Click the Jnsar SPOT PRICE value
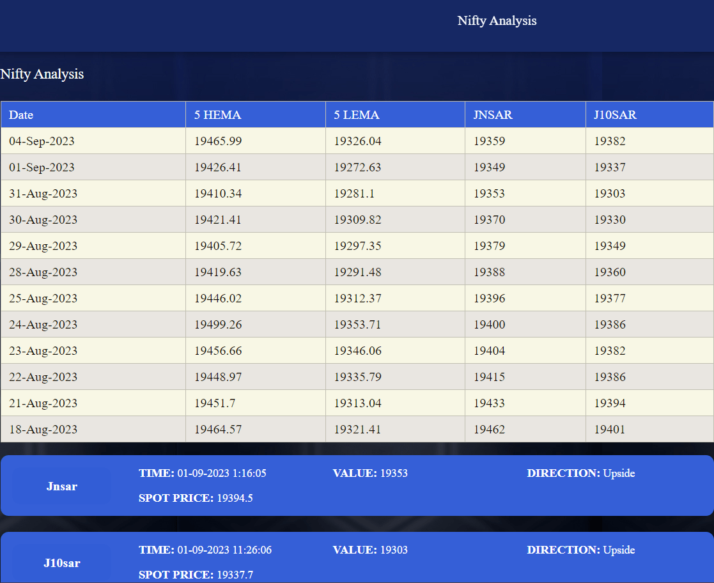This screenshot has width=714, height=583. (x=196, y=498)
